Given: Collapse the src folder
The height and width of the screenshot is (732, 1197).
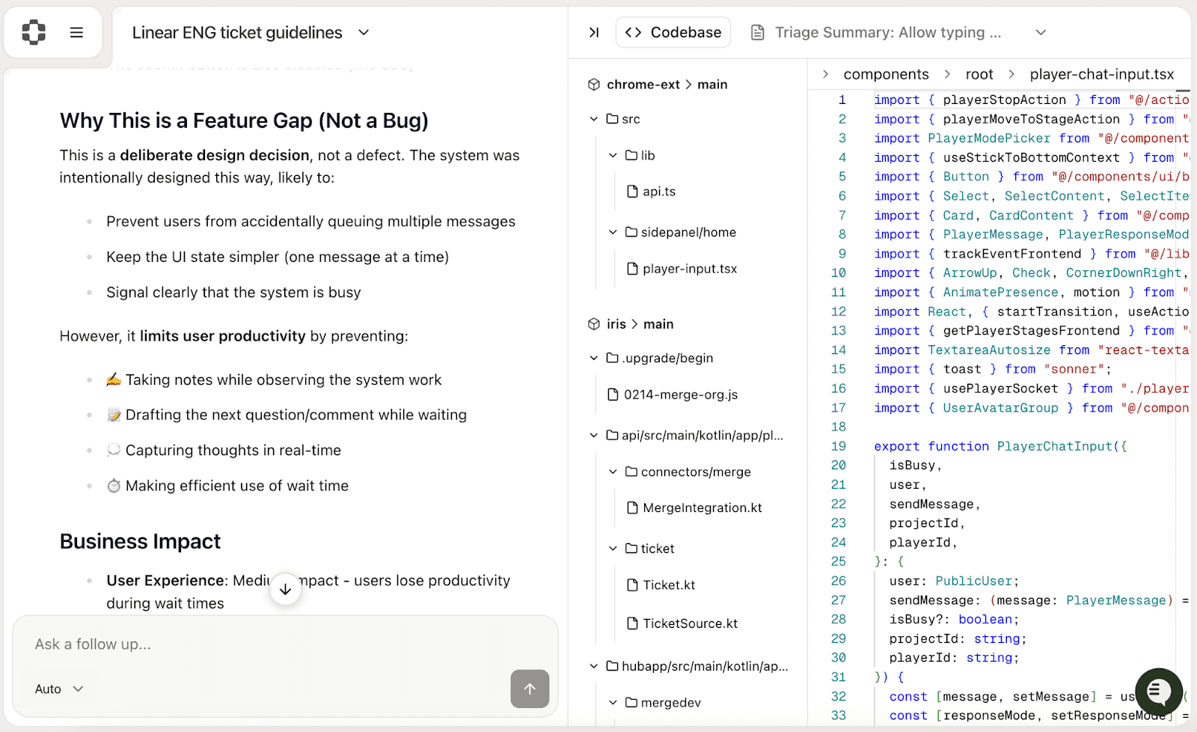Looking at the screenshot, I should coord(594,119).
